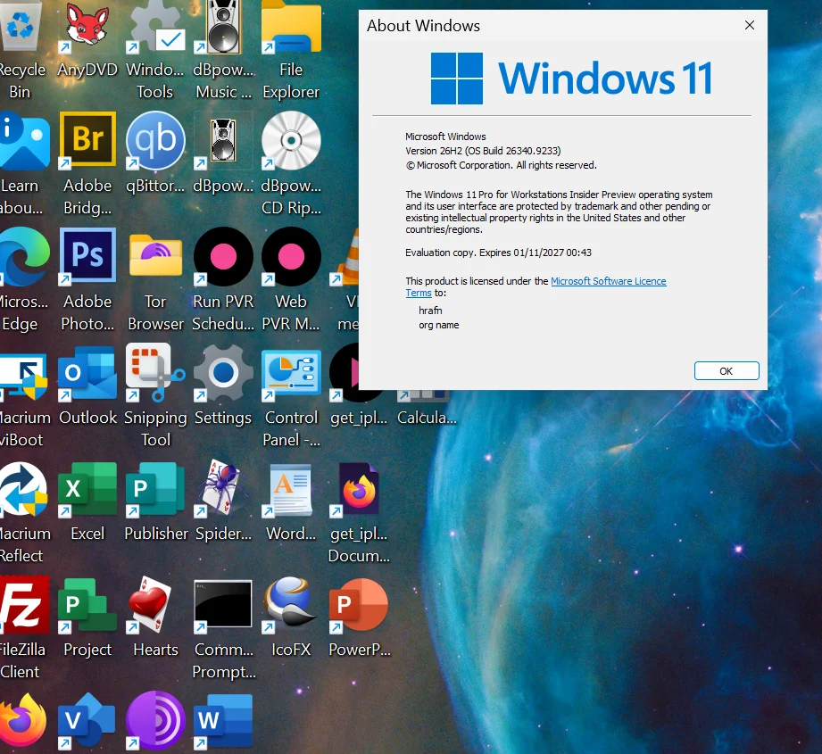Launch purple Tor Browser icon in bottom row
The image size is (822, 754).
(155, 720)
